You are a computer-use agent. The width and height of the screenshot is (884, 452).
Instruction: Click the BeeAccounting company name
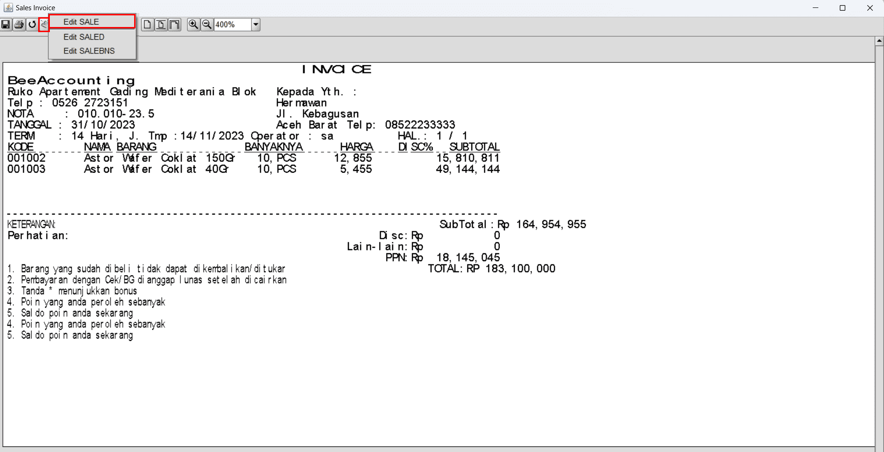[71, 81]
